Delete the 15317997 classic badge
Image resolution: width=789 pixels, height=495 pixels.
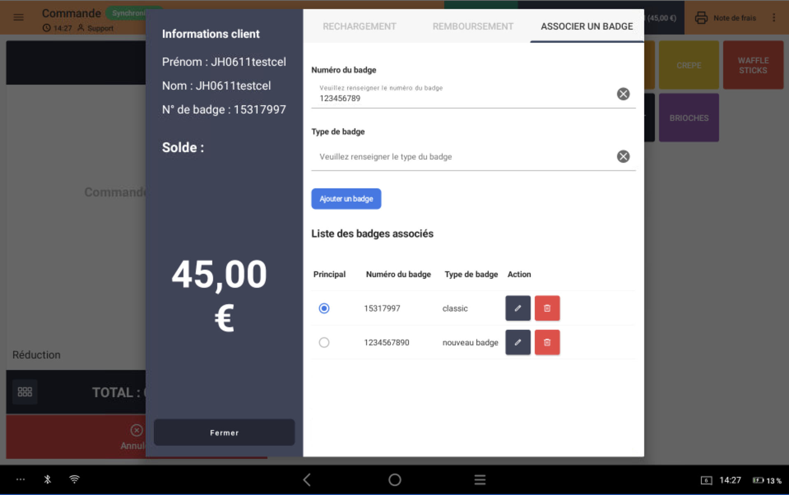coord(547,308)
